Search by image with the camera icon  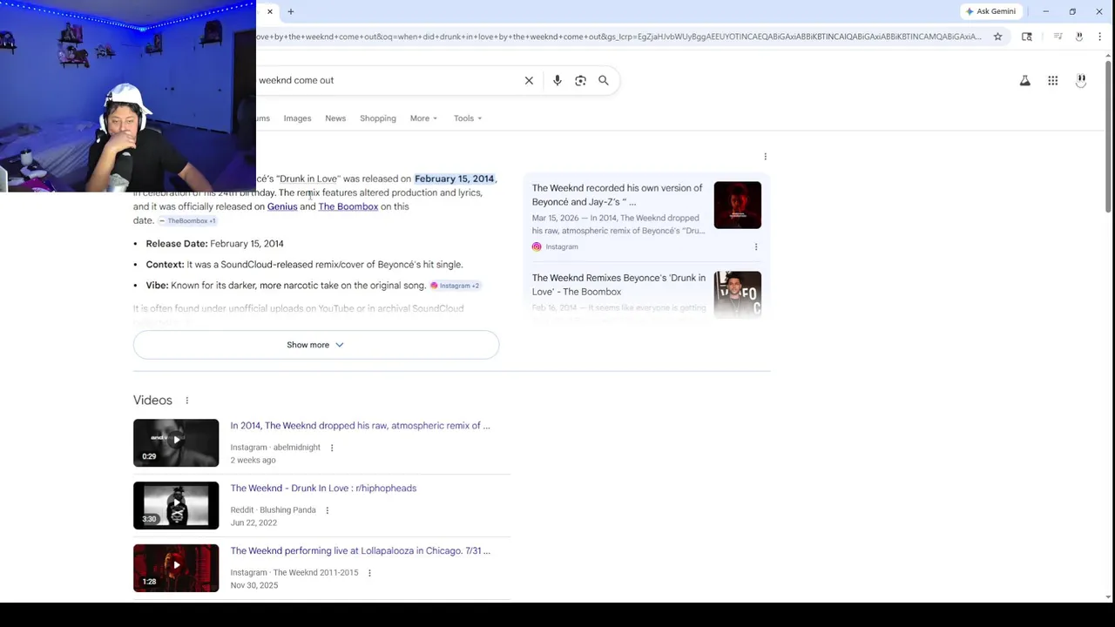(x=581, y=80)
